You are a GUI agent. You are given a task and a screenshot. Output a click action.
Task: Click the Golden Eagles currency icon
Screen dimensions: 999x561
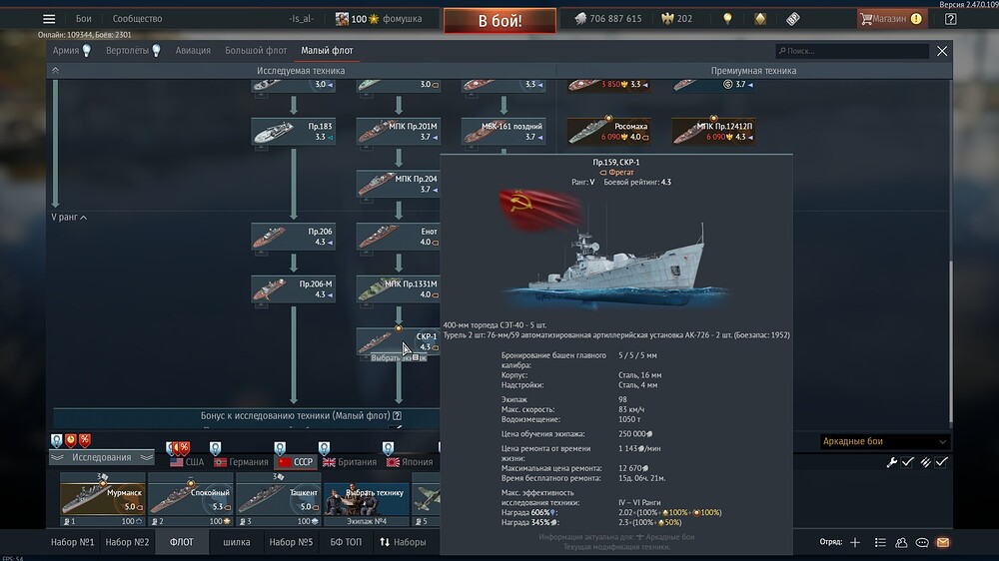[x=667, y=18]
